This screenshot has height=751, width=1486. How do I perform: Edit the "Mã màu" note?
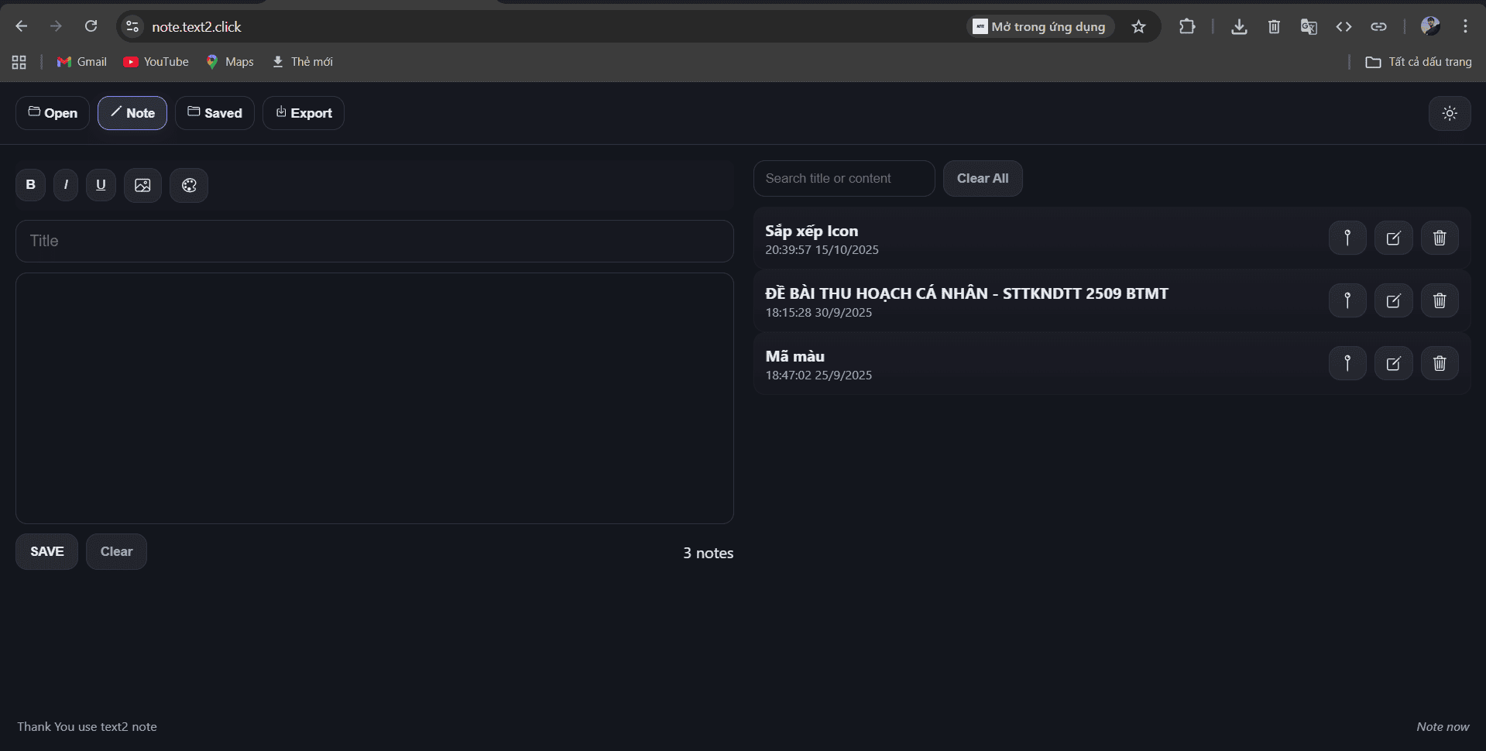coord(1393,363)
